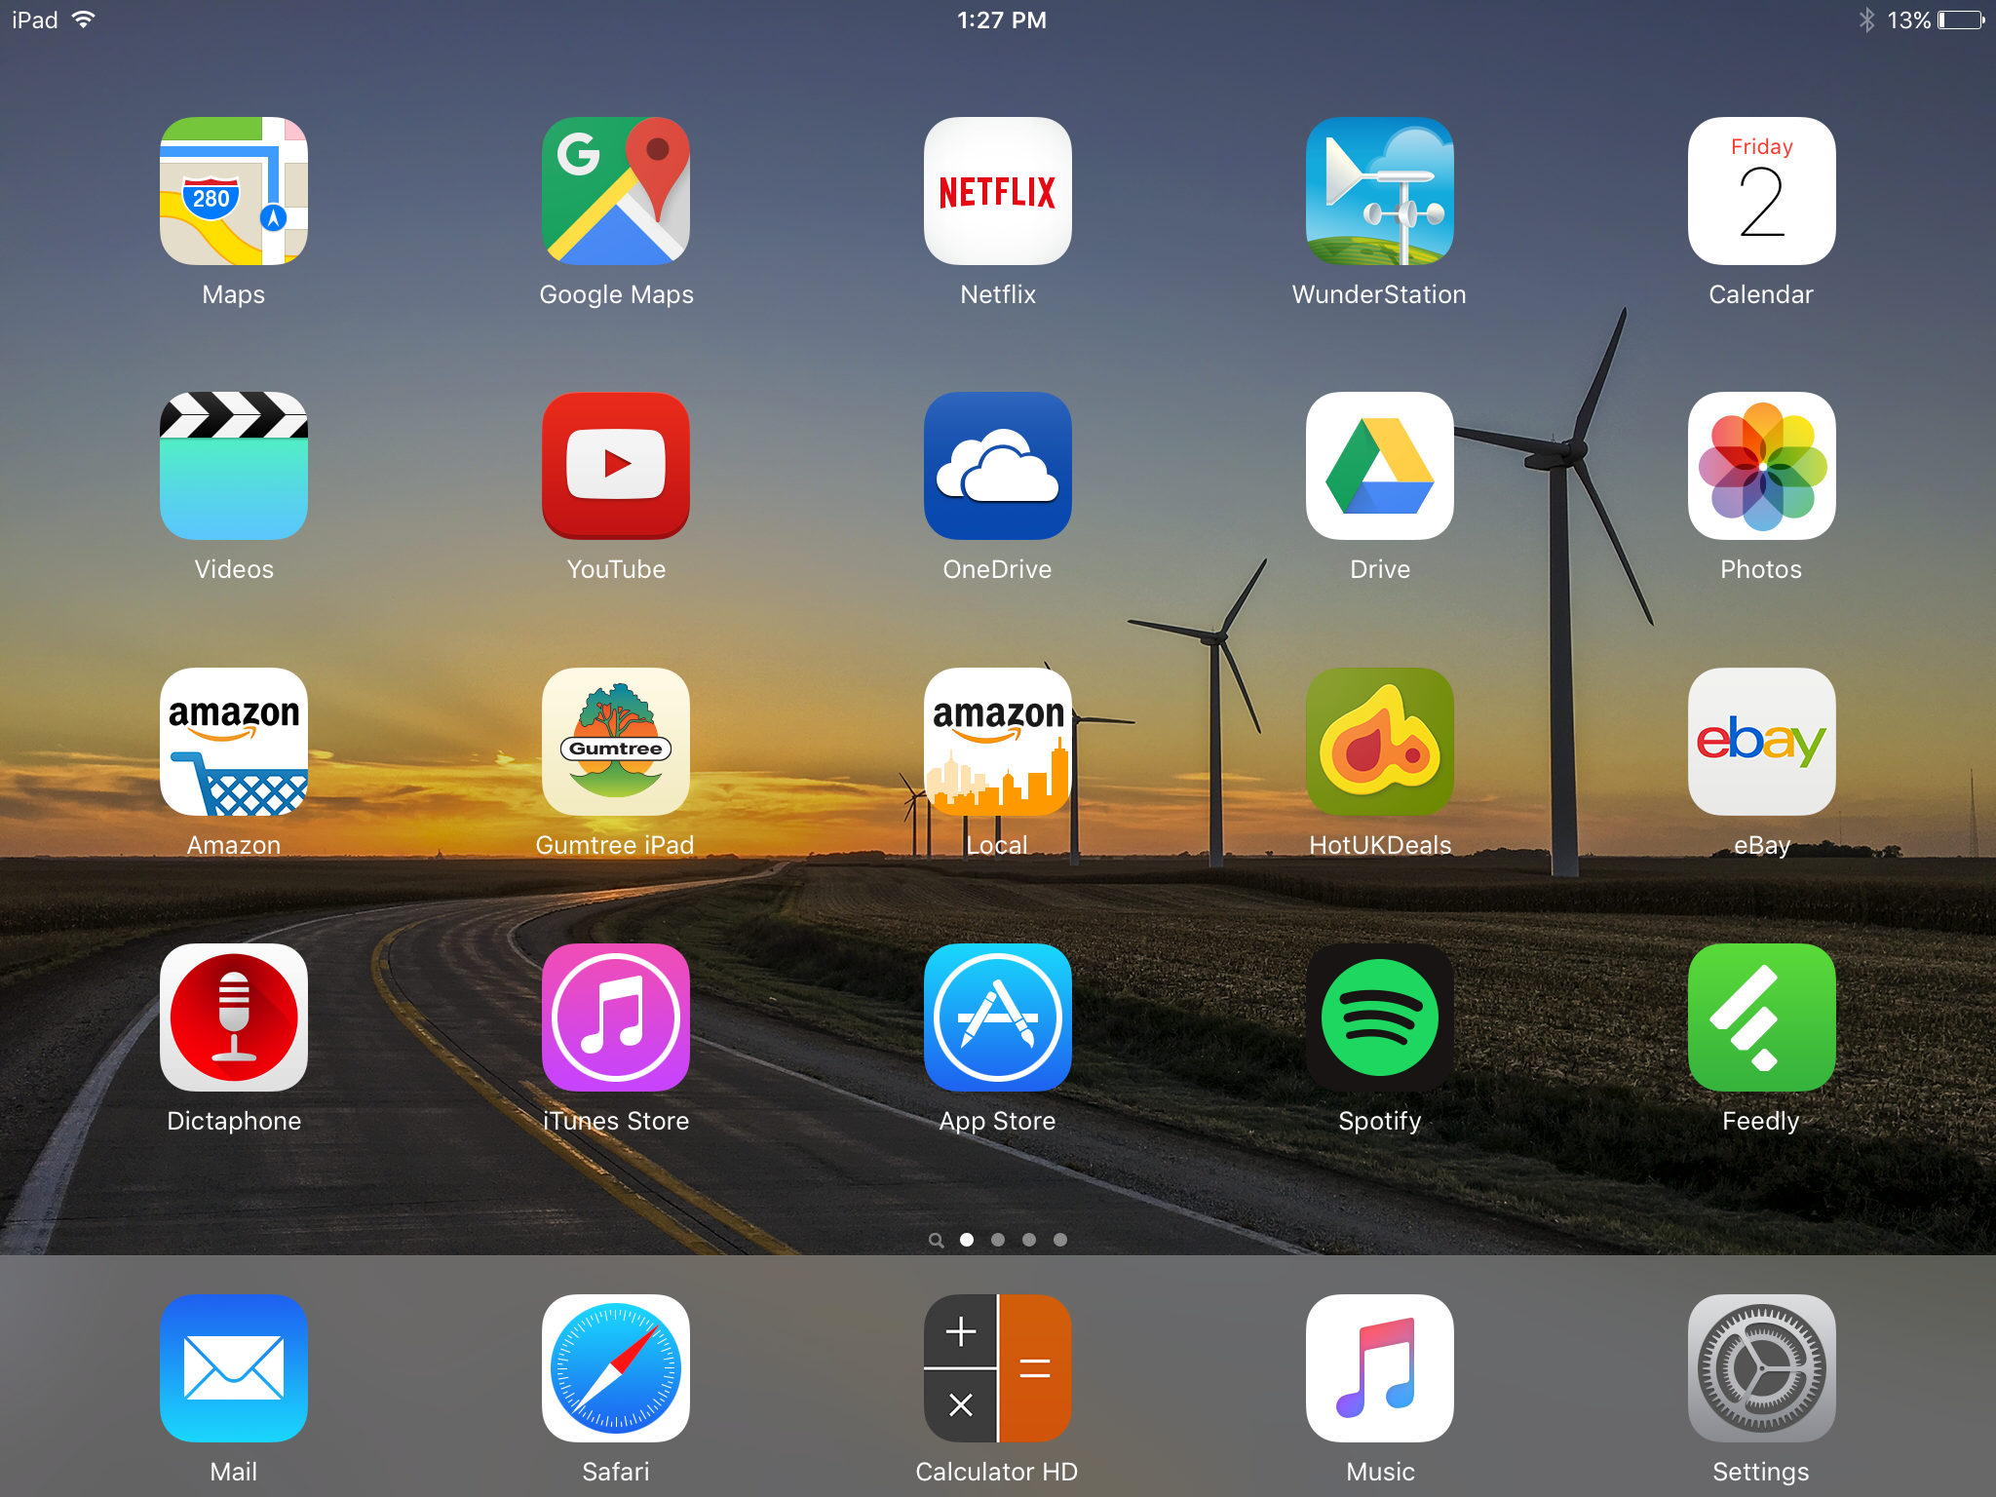Tap the last home screen page dot

click(1060, 1240)
